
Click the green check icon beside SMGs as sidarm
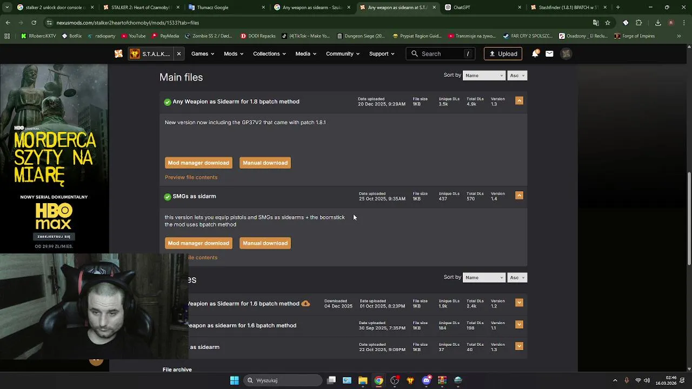(x=168, y=197)
